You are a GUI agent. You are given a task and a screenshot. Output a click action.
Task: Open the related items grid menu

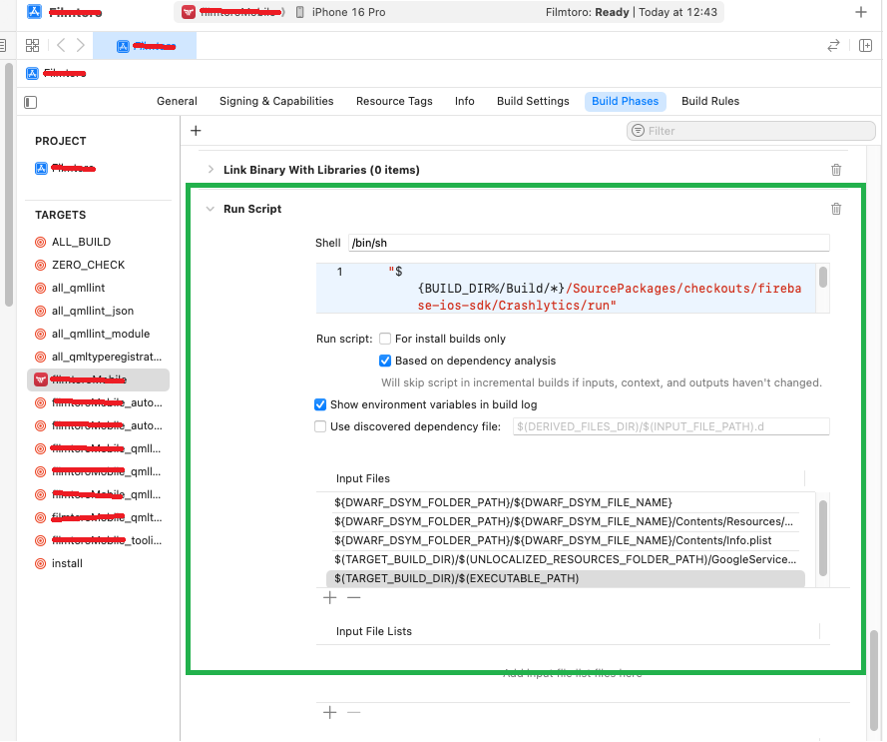pos(32,45)
